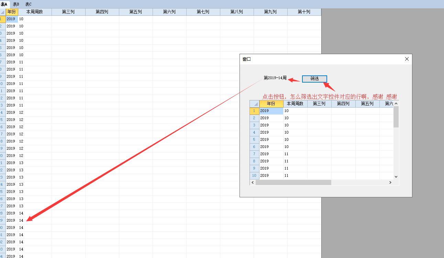Click 本周周数 header in dialog grid
The height and width of the screenshot is (258, 444).
[x=295, y=104]
